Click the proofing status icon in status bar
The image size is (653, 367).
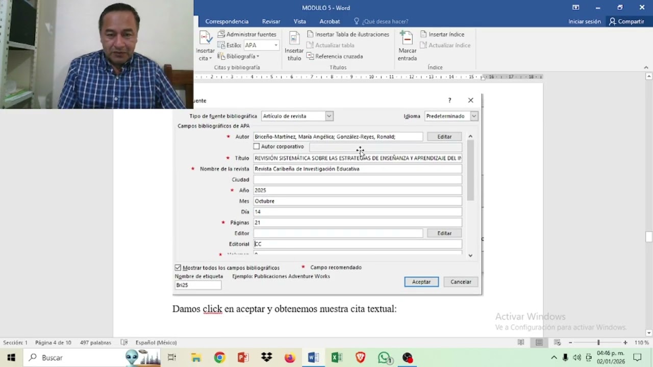pos(124,343)
